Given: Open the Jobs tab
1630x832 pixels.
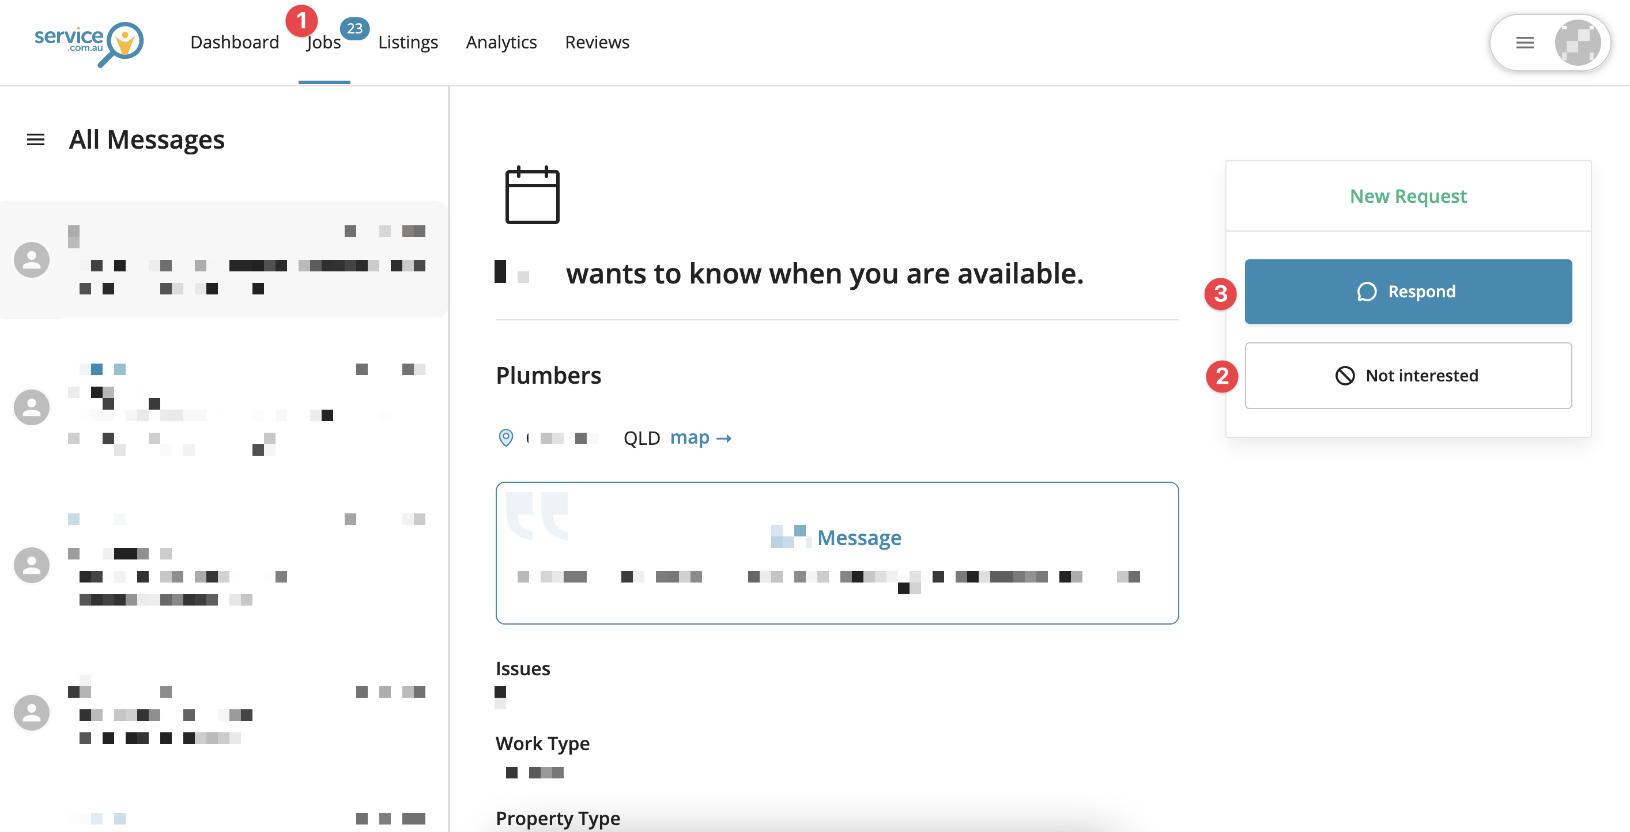Looking at the screenshot, I should coord(324,43).
